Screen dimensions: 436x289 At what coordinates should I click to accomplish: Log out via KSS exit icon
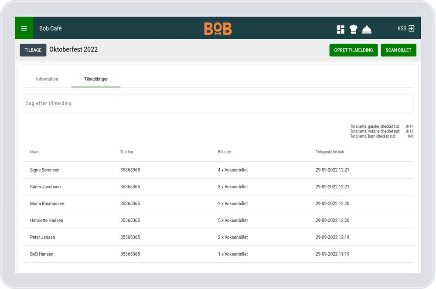pyautogui.click(x=412, y=28)
